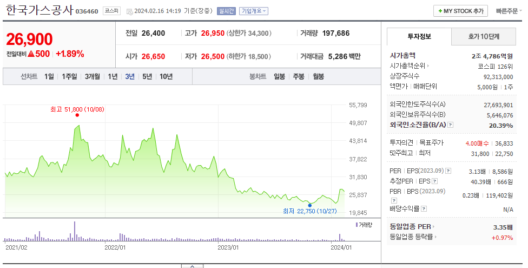The image size is (528, 268).
Task: Click the stock code 036460
Action: pos(87,11)
